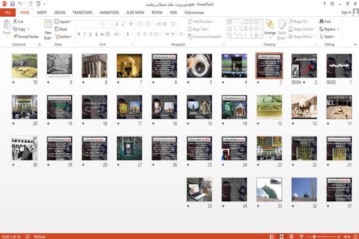Open the Layout dropdown
The height and width of the screenshot is (239, 359).
(x=63, y=22)
